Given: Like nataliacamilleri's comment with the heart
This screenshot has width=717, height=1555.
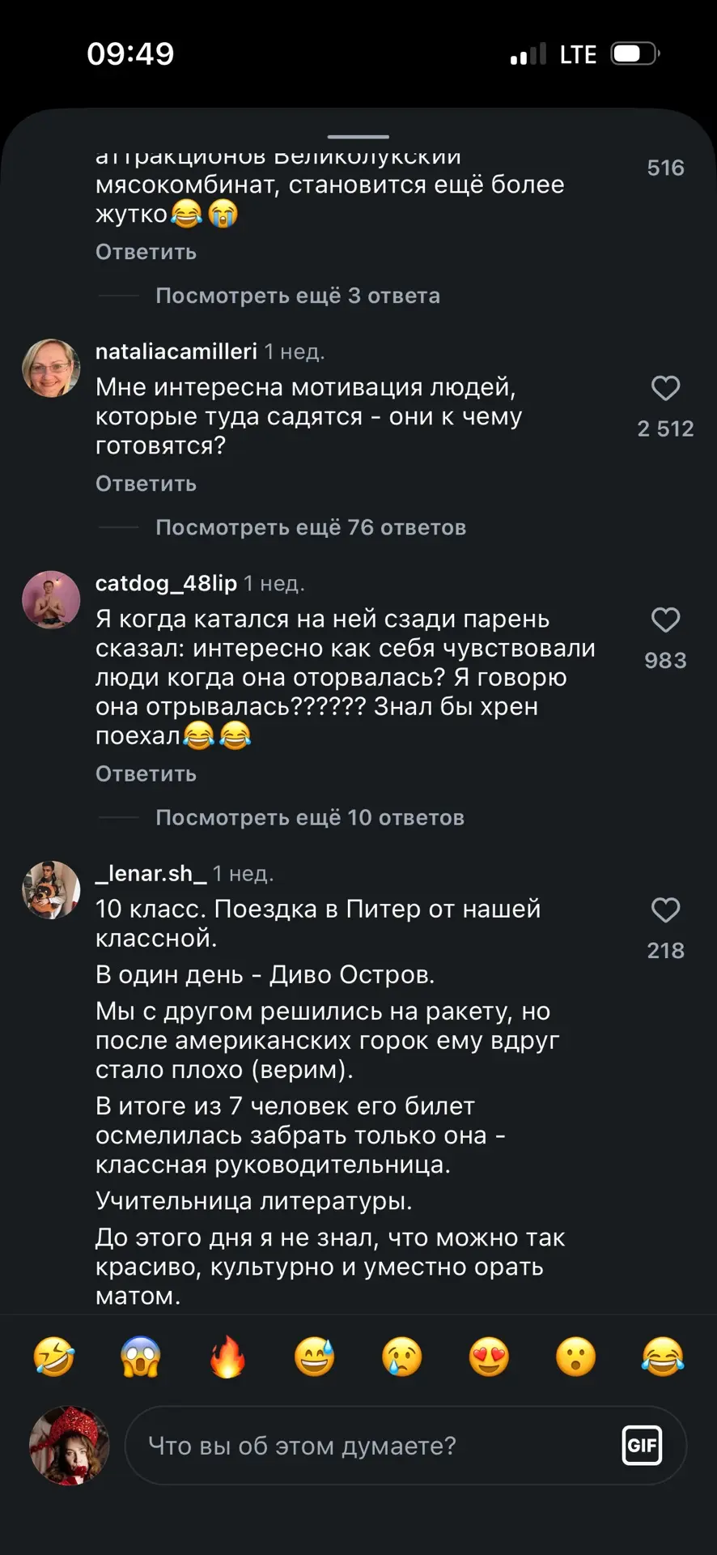Looking at the screenshot, I should click(x=665, y=388).
